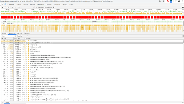Toggle the device toolbar icon
The image size is (184, 104).
5,5
